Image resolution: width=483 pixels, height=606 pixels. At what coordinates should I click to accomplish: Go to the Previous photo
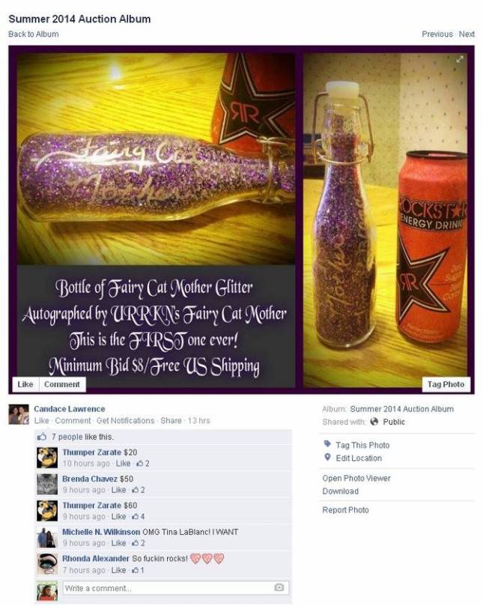tap(437, 34)
